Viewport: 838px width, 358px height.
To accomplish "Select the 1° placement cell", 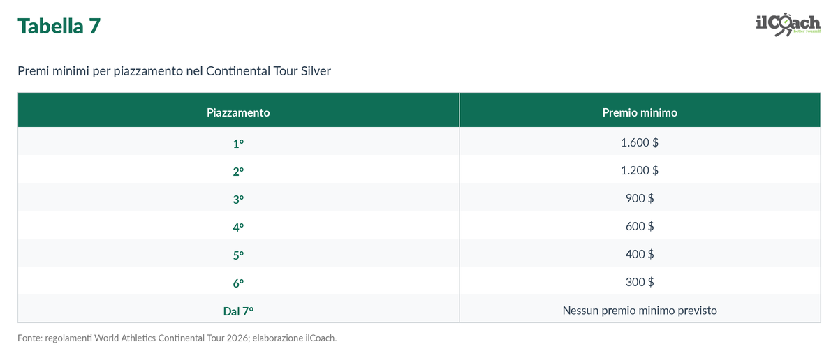I will 238,143.
